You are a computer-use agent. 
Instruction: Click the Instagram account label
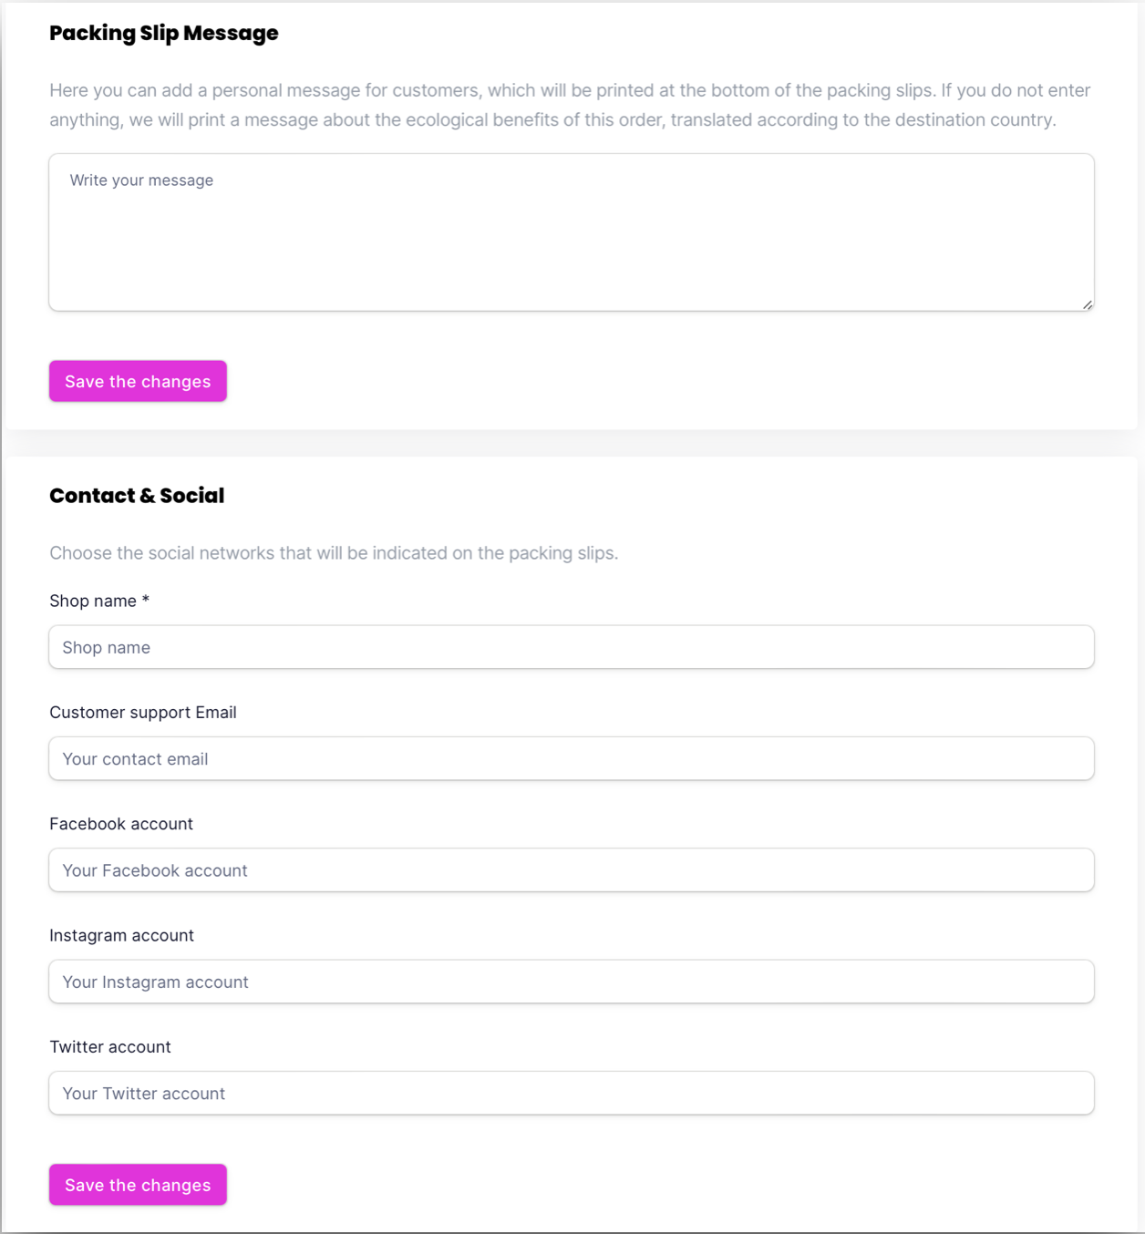[x=121, y=935]
